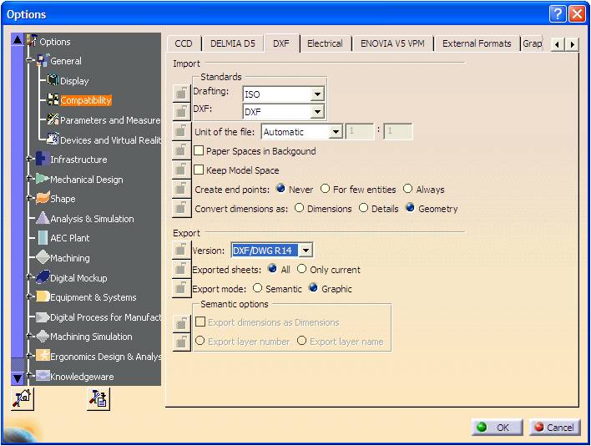Click lock icon beside Exported sheets
The width and height of the screenshot is (591, 446).
181,269
